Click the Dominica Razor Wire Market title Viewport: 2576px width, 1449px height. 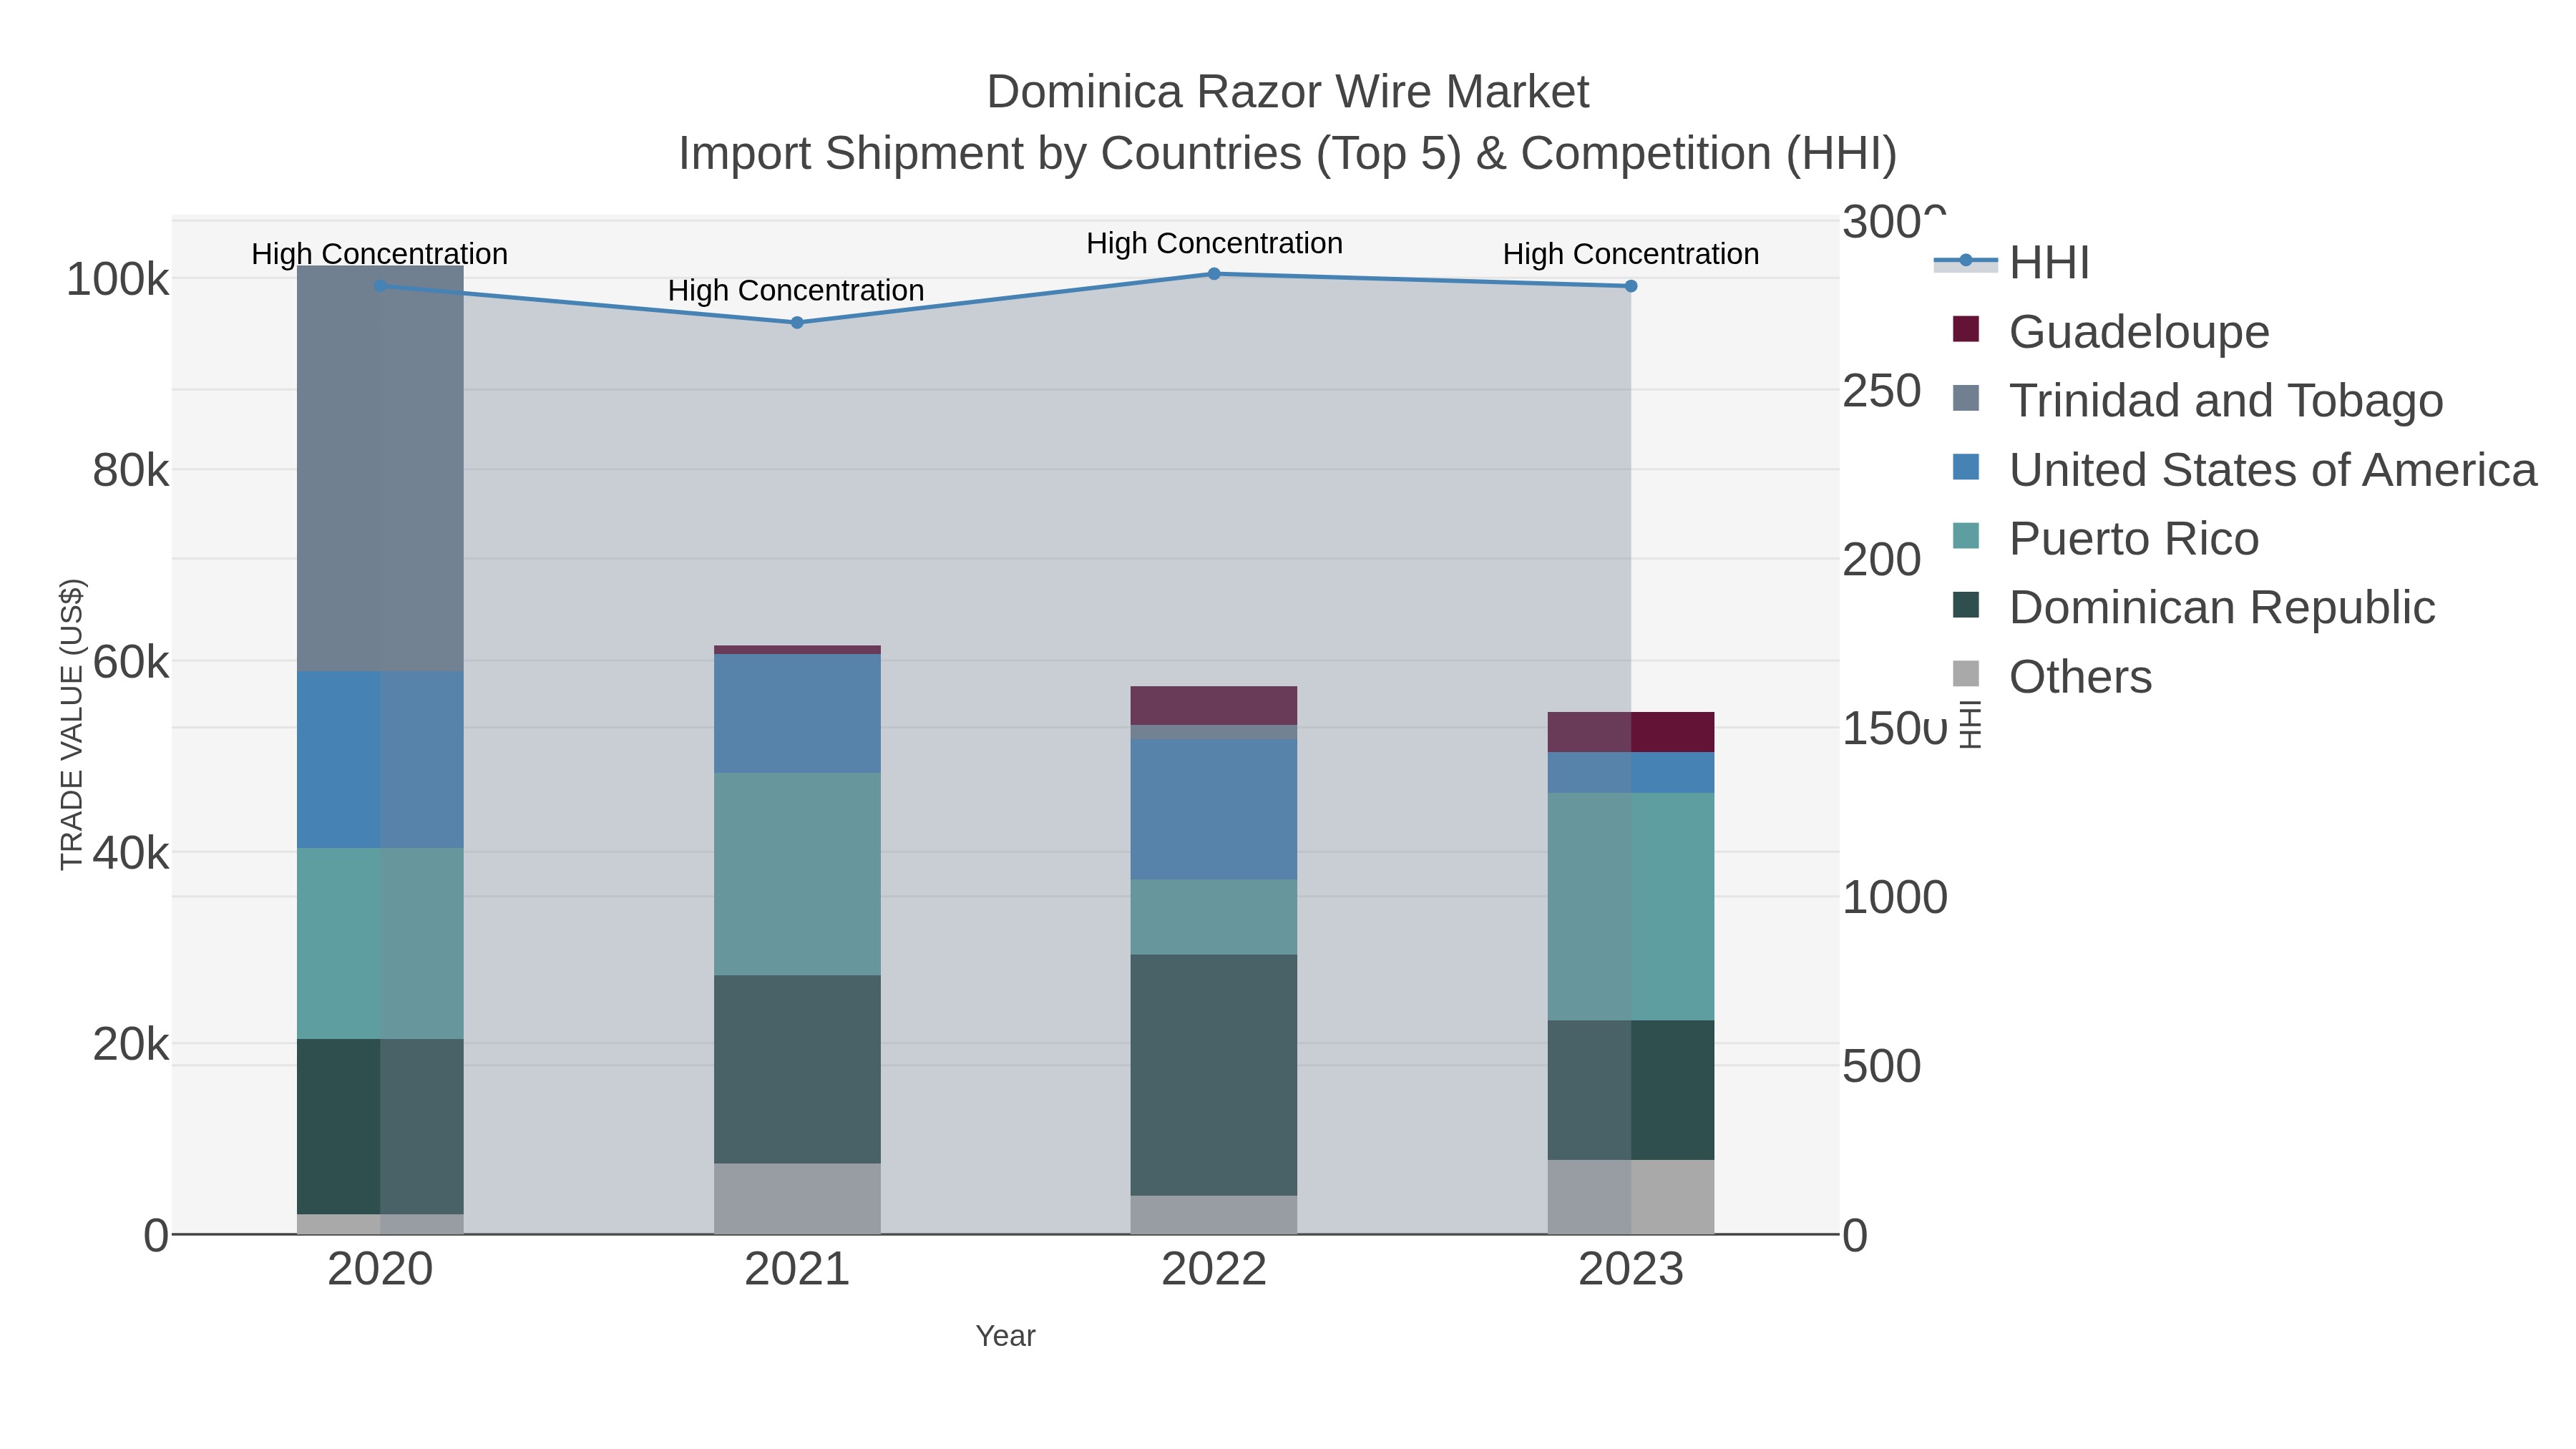coord(1287,92)
